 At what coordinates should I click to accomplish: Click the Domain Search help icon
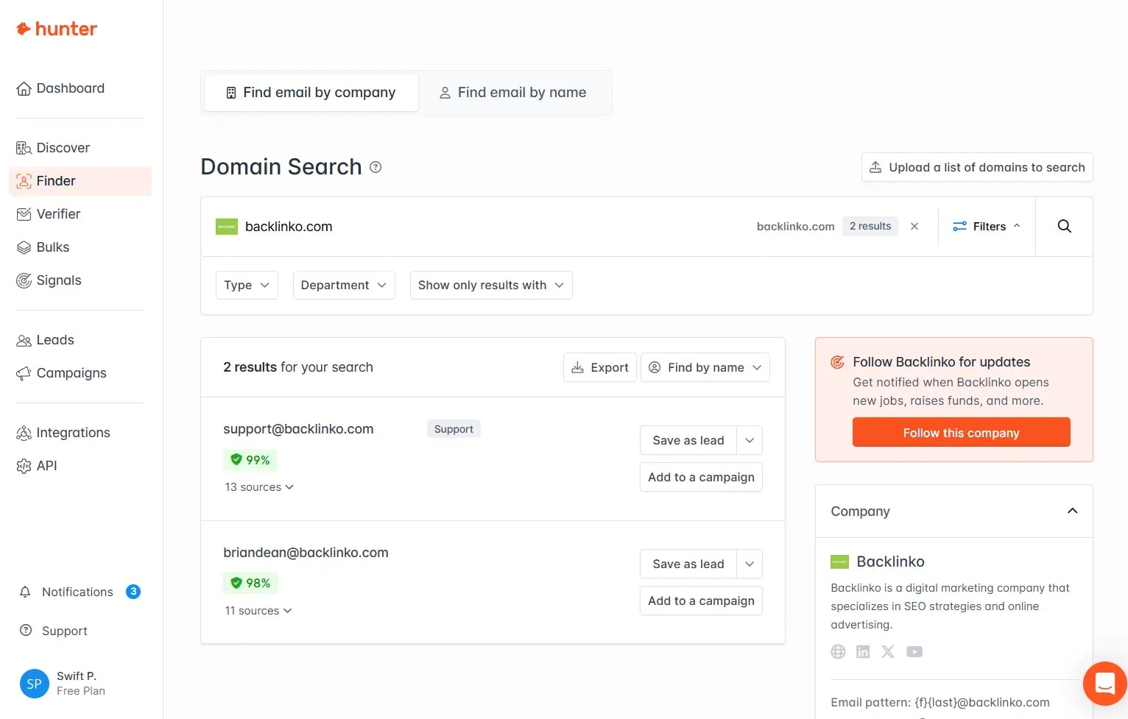coord(376,167)
